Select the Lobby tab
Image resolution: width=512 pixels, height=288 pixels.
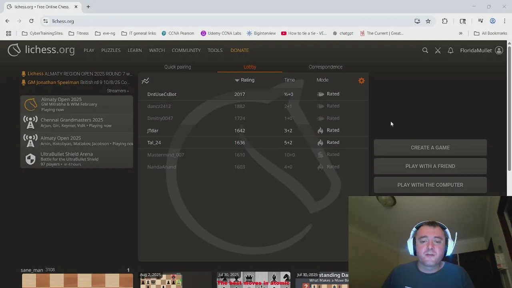tap(250, 67)
